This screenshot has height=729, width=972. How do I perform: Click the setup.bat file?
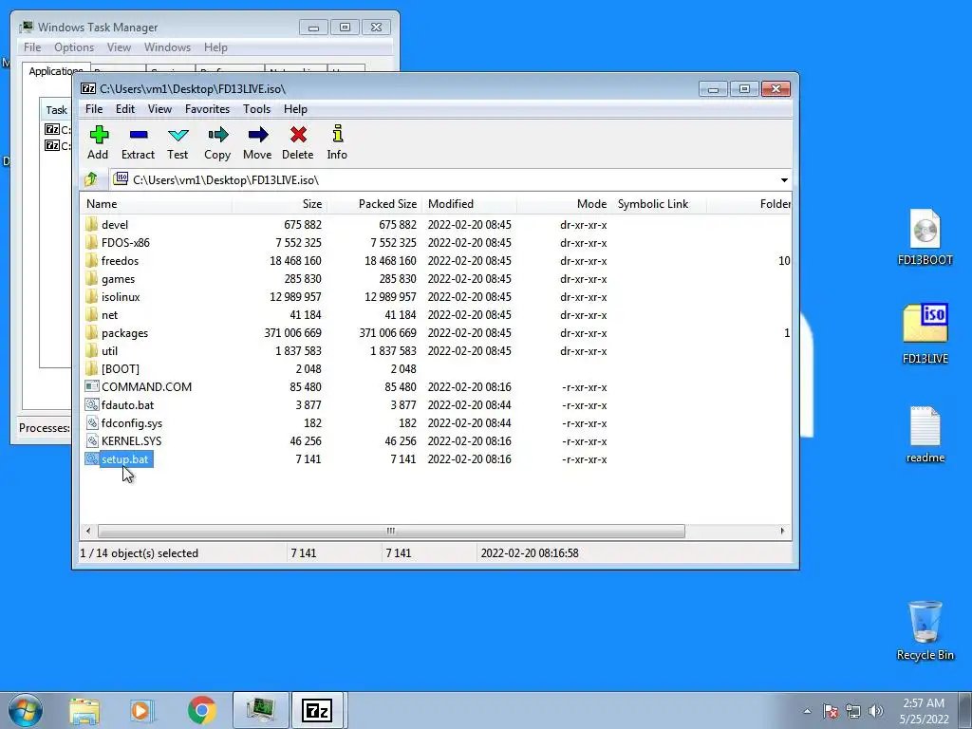tap(124, 459)
